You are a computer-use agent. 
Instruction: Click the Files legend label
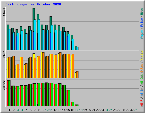(142, 23)
